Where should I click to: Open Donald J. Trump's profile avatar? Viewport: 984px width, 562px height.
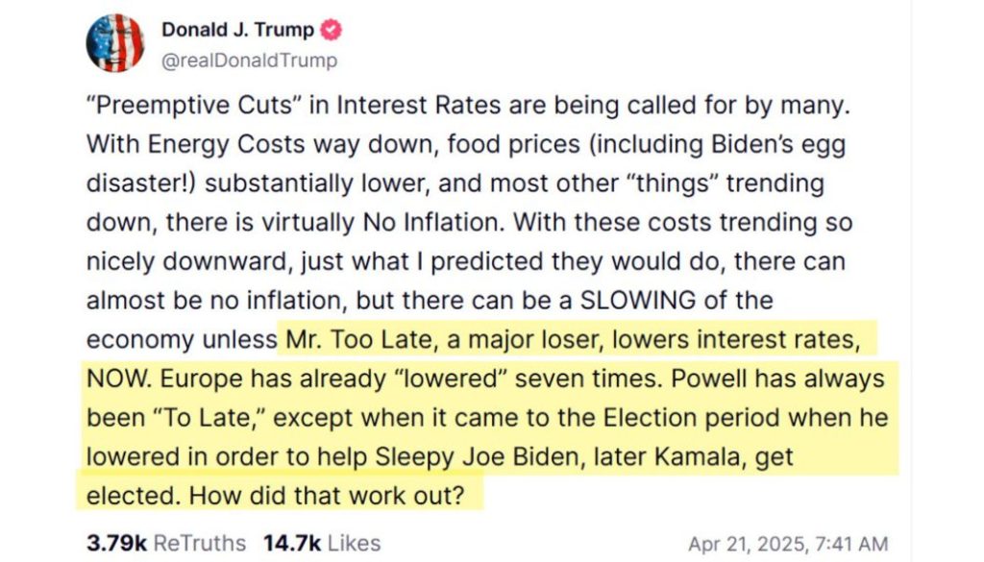[x=115, y=43]
